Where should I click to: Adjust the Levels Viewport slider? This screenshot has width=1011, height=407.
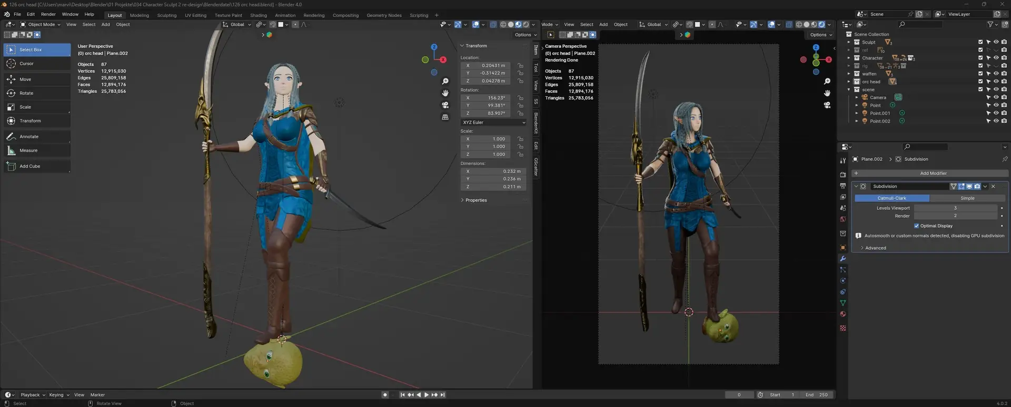[955, 208]
